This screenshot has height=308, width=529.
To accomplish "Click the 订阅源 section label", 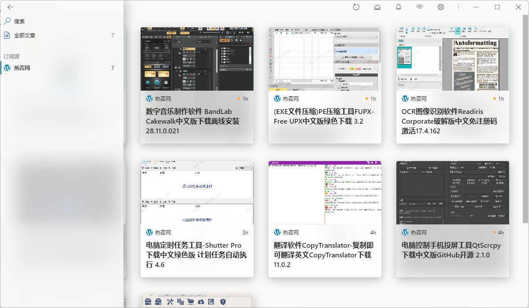I will pyautogui.click(x=11, y=56).
